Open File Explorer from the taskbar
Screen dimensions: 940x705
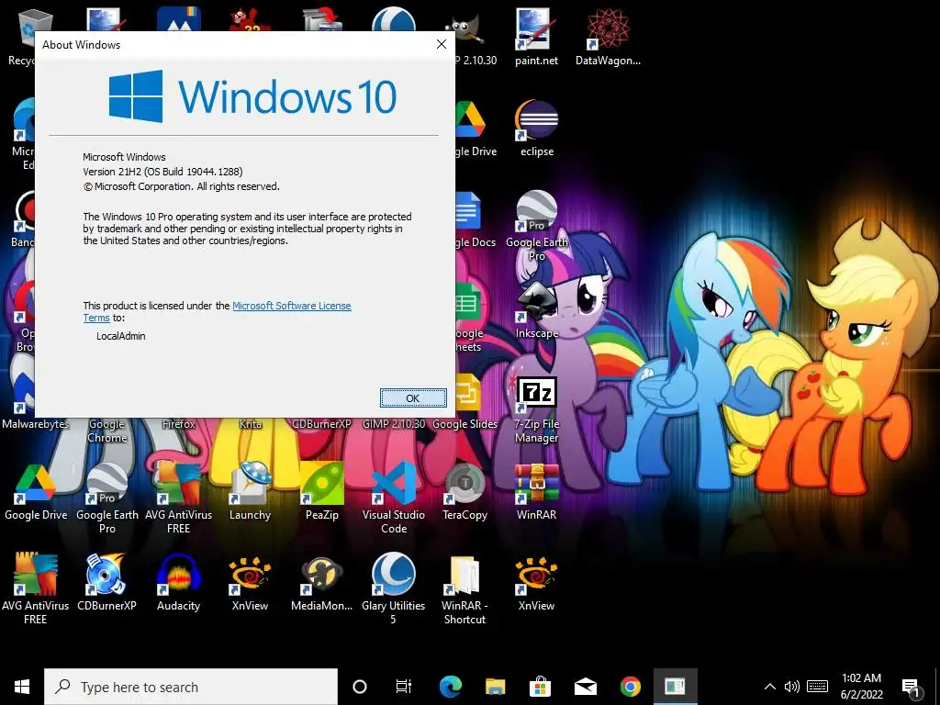tap(495, 687)
